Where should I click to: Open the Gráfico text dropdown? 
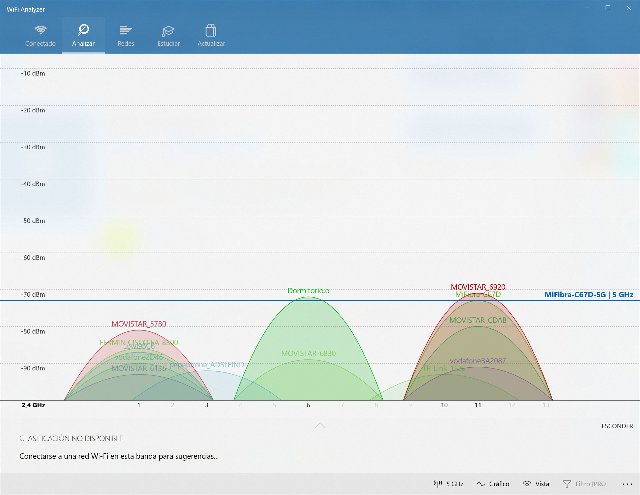499,484
